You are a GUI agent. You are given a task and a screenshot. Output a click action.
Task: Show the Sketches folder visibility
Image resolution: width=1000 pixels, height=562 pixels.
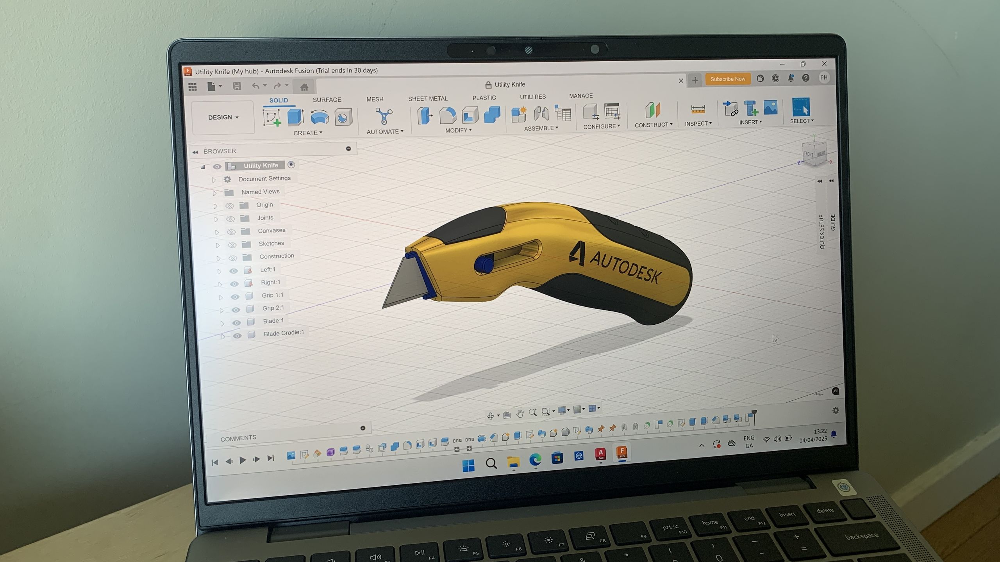[233, 245]
